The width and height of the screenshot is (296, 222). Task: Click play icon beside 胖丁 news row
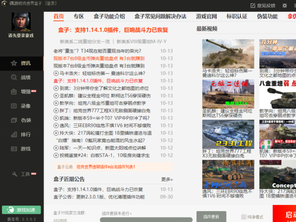coord(56,111)
